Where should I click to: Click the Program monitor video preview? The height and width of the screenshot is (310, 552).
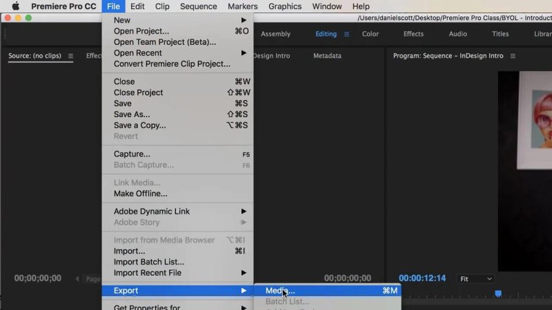525,171
